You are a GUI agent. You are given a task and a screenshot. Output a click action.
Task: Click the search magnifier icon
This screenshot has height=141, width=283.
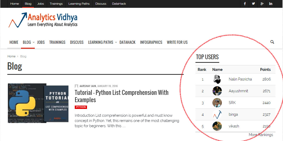272,42
